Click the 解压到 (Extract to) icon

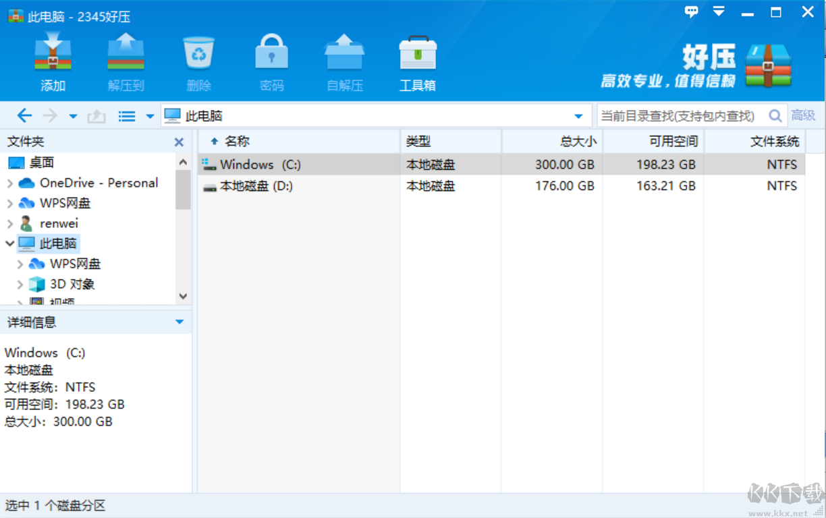(x=126, y=53)
